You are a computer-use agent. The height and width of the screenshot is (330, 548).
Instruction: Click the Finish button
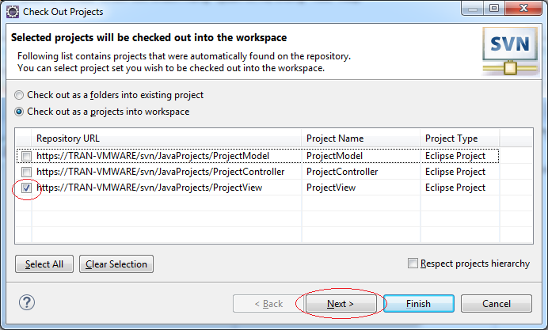(419, 304)
